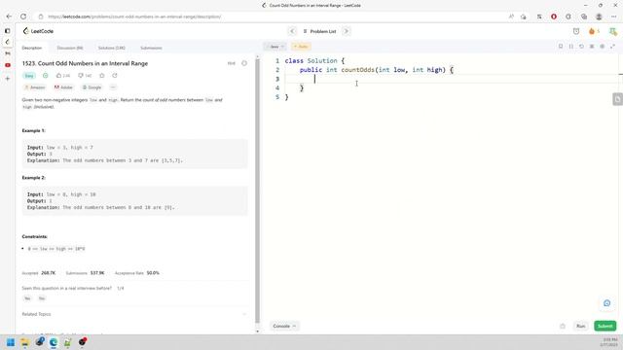Open Windows Start menu
Image resolution: width=623 pixels, height=350 pixels.
coord(11,342)
